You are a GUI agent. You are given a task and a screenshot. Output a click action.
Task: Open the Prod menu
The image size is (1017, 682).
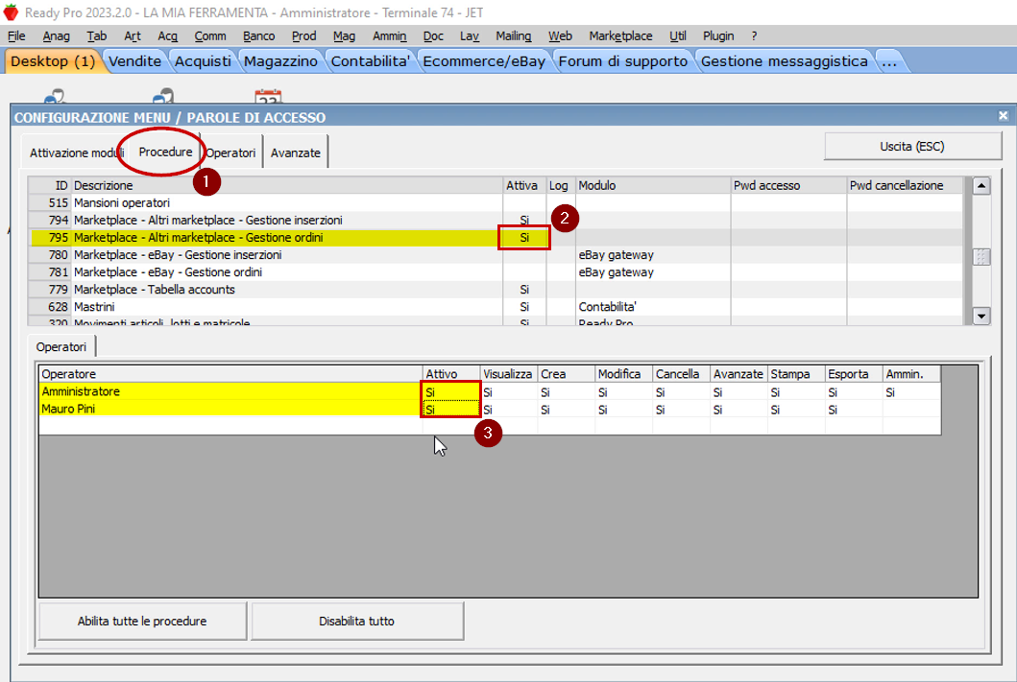tap(303, 36)
